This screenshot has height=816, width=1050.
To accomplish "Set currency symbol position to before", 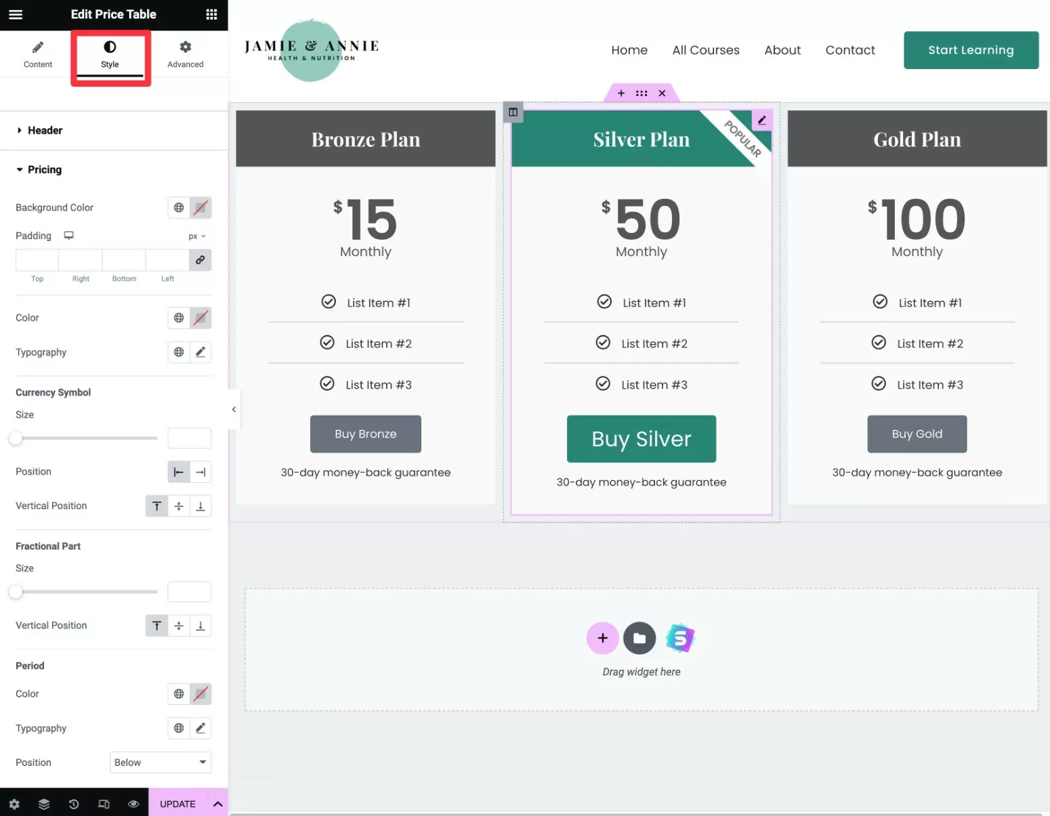I will pyautogui.click(x=179, y=472).
